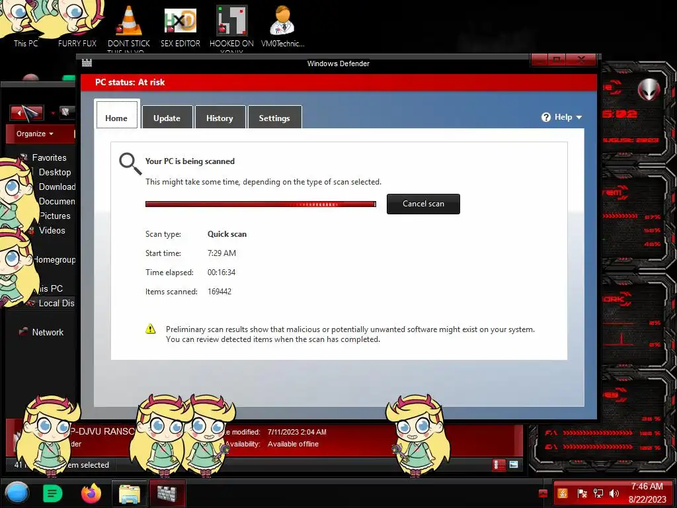Open the Help dropdown arrow
Image resolution: width=677 pixels, height=508 pixels.
point(579,118)
